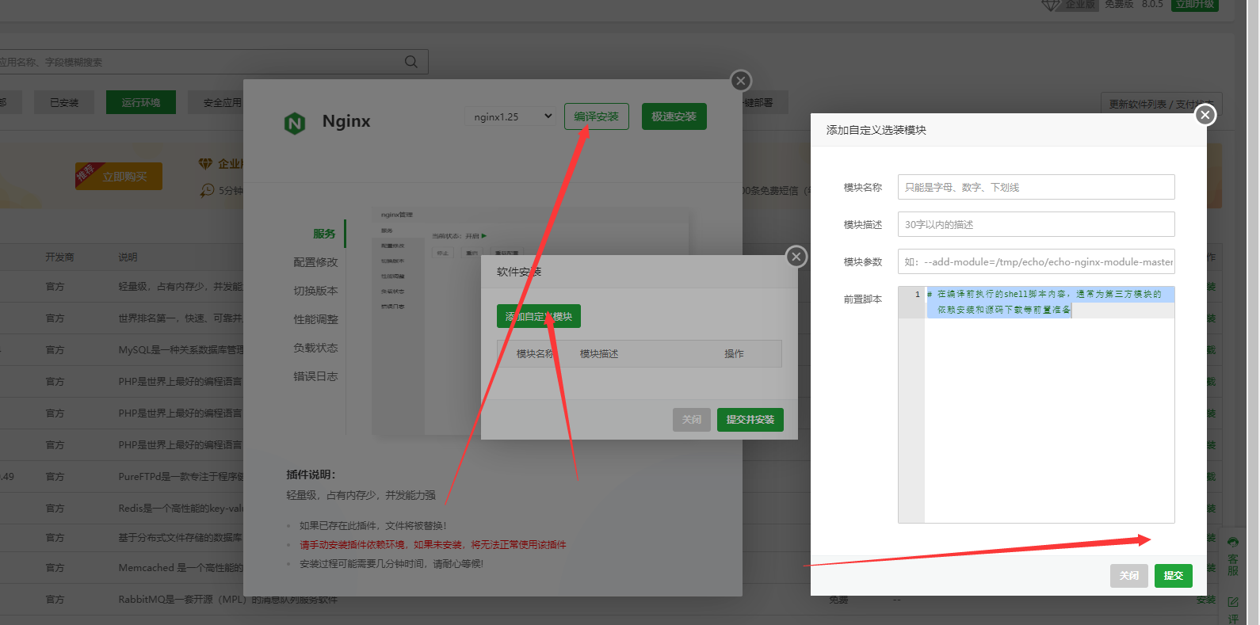Select the 负载状态 tab
The image size is (1260, 625).
click(x=315, y=348)
